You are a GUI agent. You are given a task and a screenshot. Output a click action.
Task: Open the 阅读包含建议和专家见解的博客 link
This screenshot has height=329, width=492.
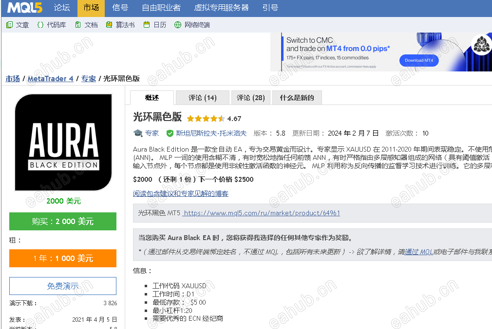[x=181, y=193]
